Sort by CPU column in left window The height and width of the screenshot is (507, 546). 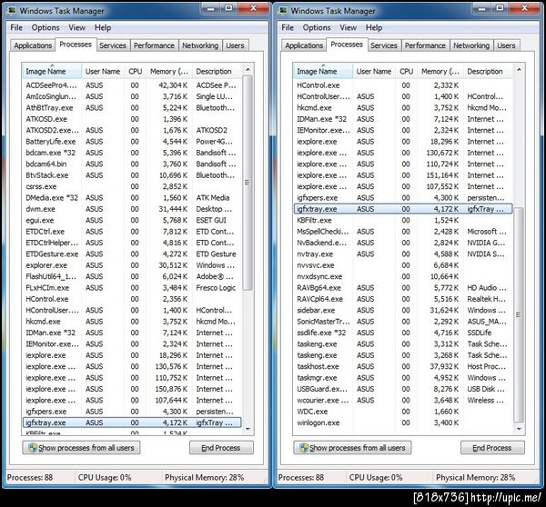[135, 71]
